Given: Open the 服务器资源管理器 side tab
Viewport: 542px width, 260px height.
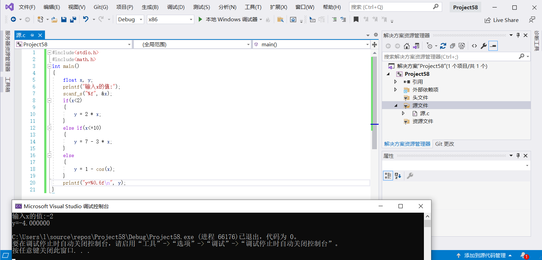Looking at the screenshot, I should tap(7, 51).
